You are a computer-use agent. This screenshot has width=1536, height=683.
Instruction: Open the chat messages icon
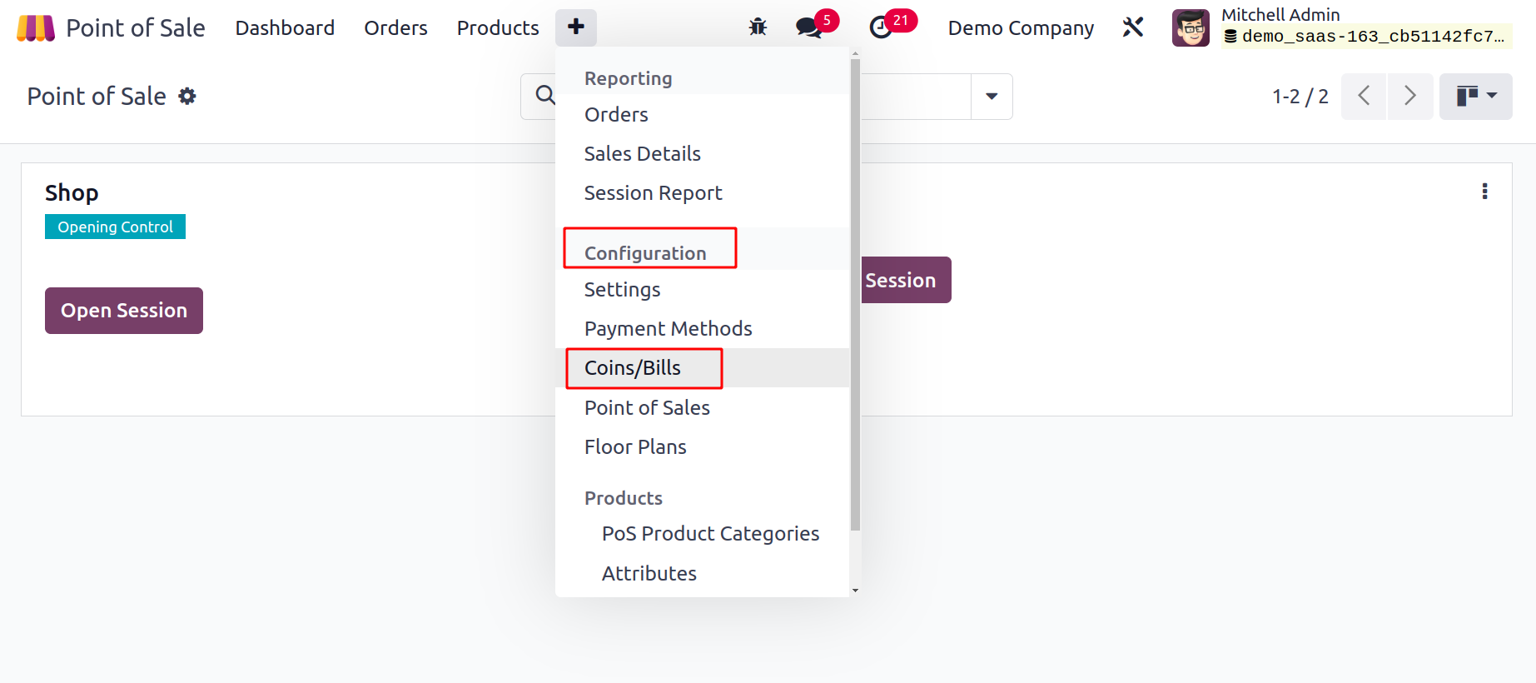click(x=808, y=27)
